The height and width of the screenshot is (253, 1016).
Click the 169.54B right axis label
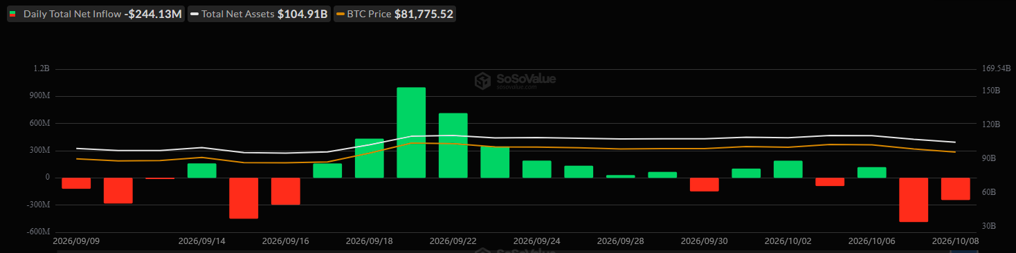(997, 69)
